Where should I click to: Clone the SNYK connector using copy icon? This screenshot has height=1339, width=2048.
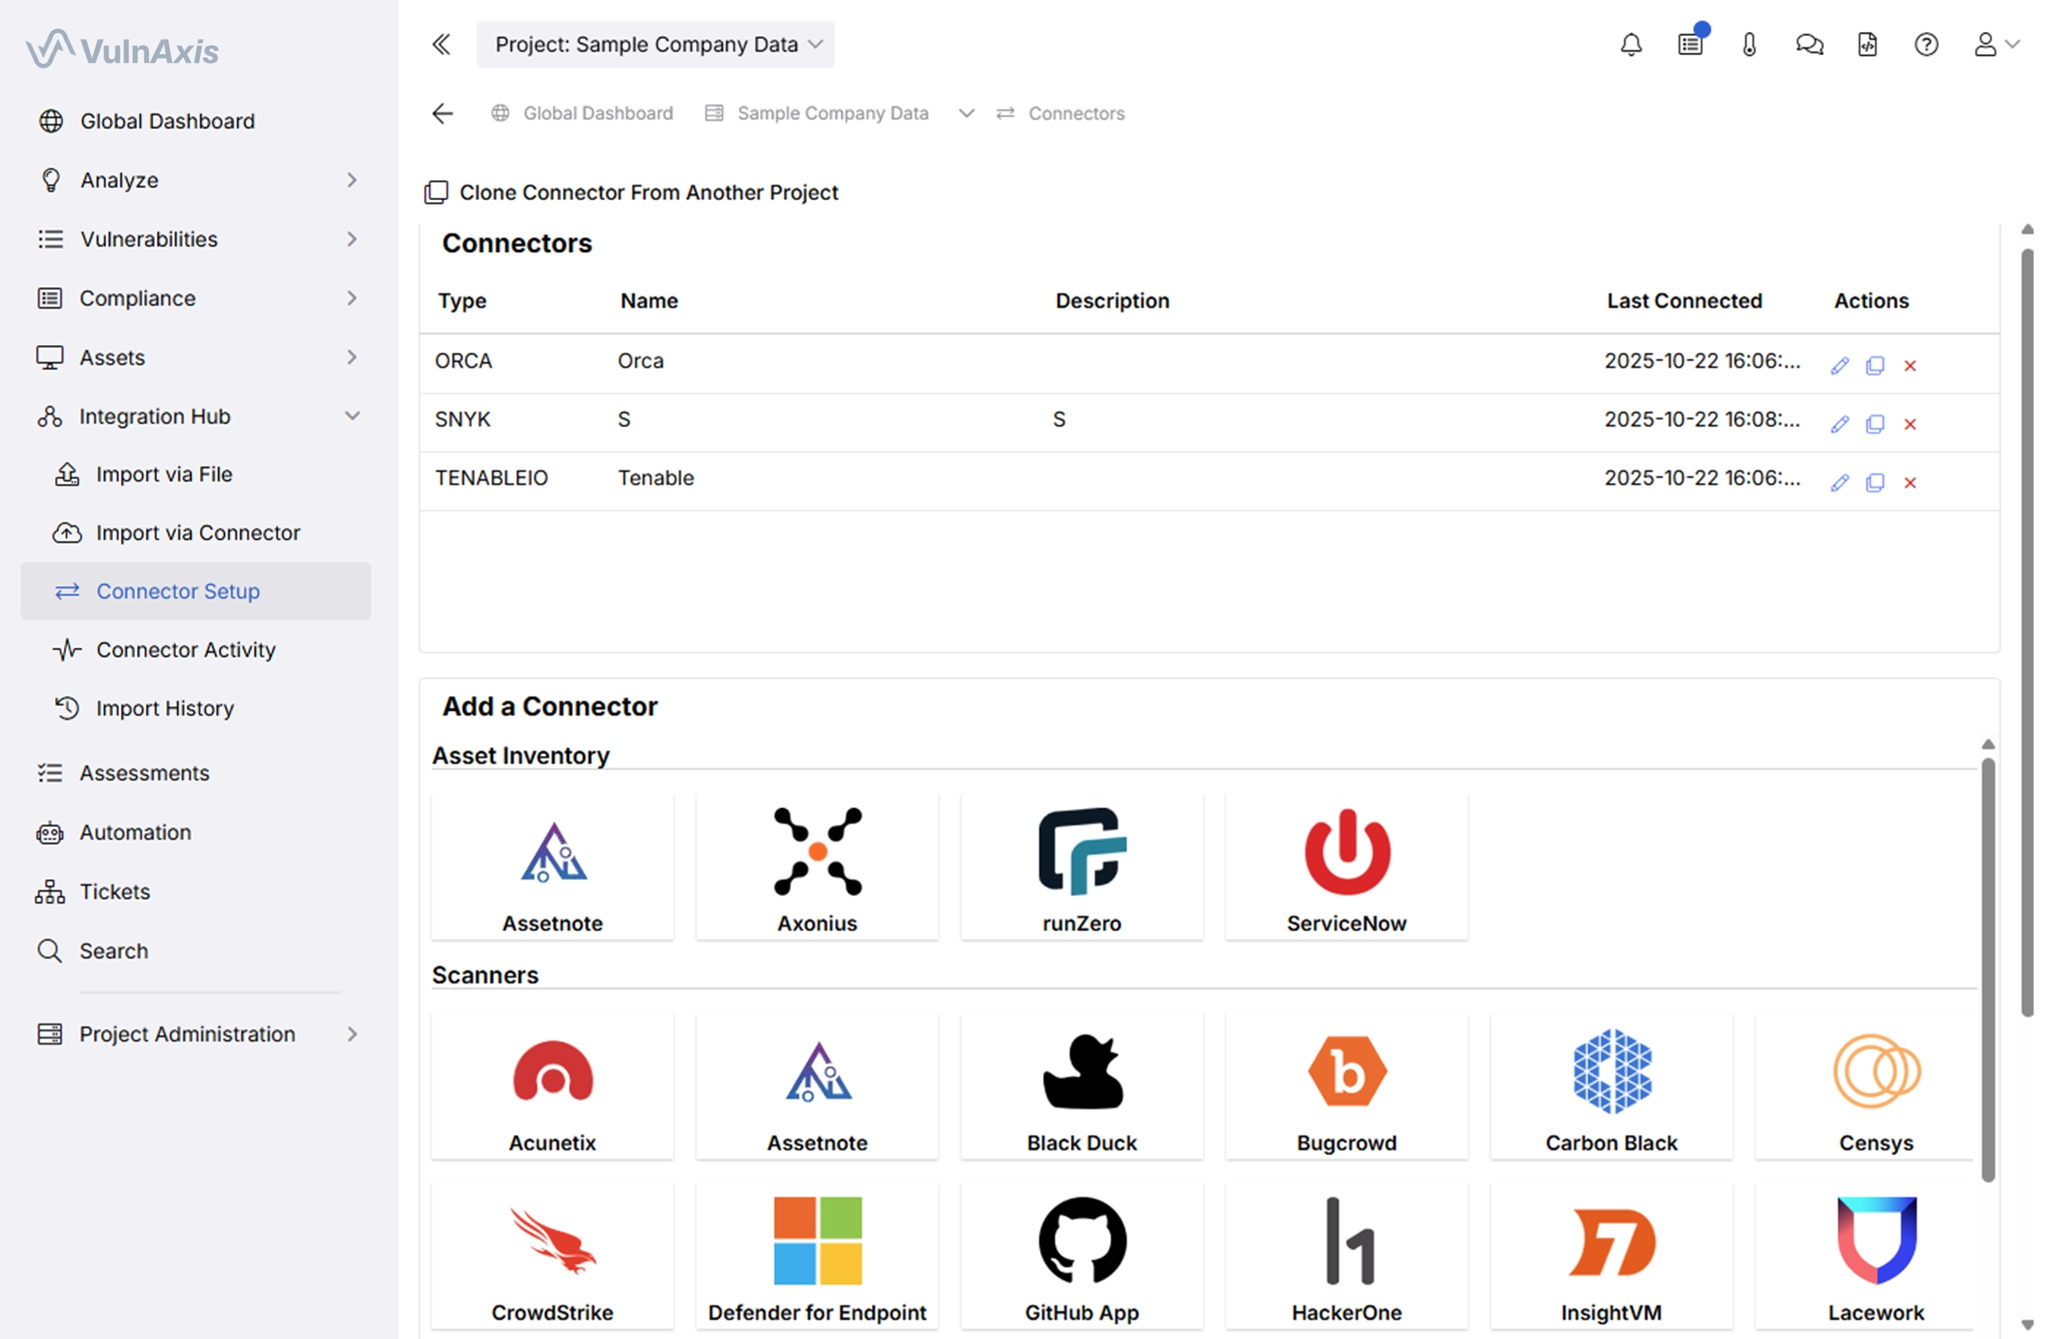click(1875, 424)
